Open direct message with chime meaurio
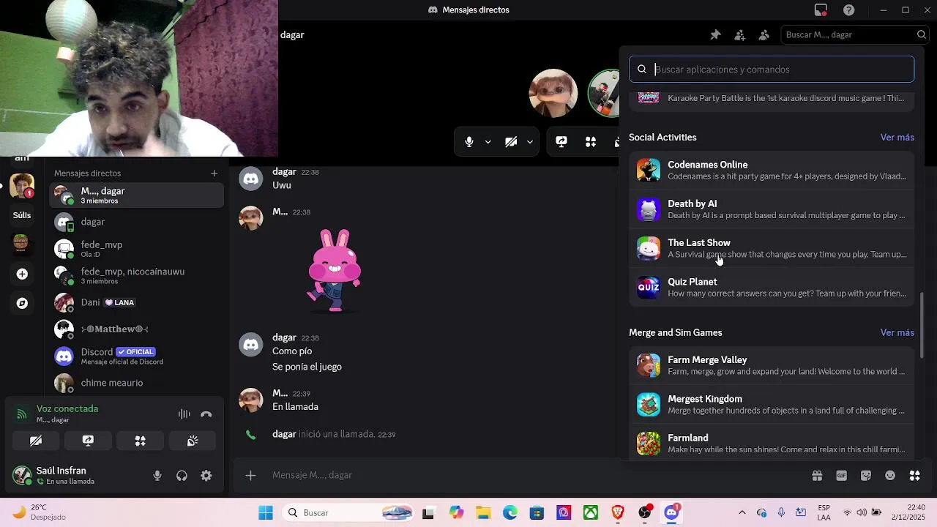The height and width of the screenshot is (527, 937). tap(136, 383)
